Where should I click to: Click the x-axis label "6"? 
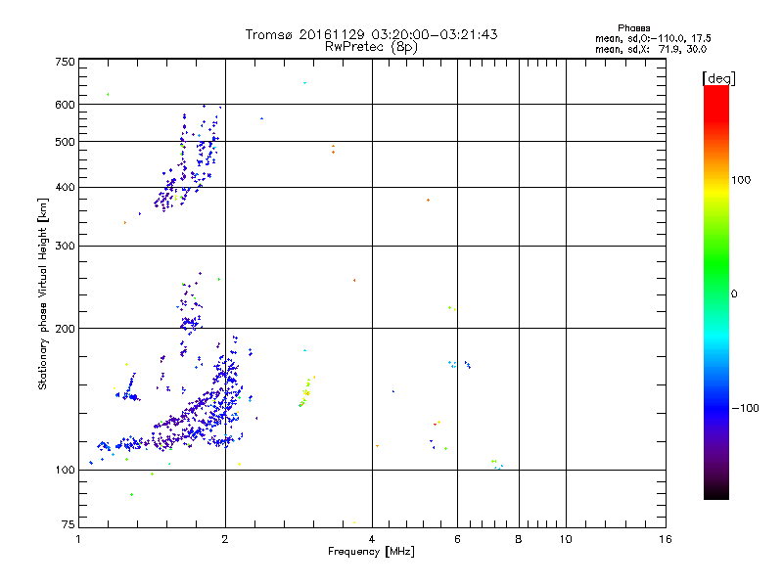tap(457, 539)
